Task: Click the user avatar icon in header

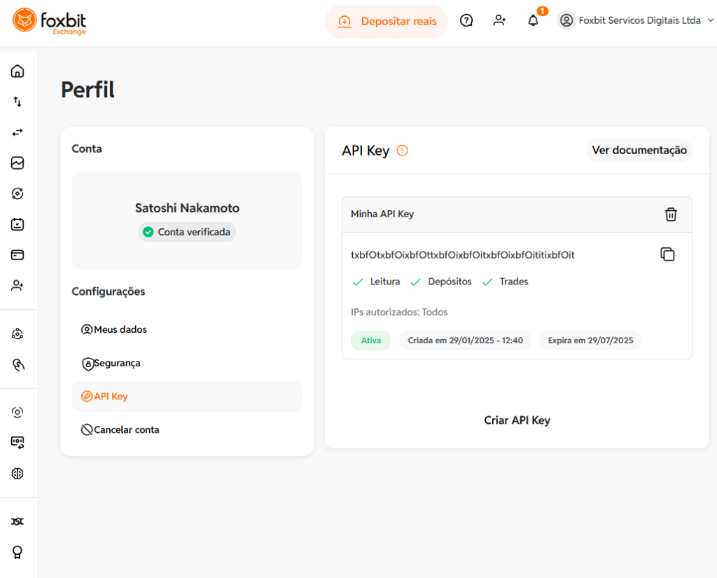Action: 566,20
